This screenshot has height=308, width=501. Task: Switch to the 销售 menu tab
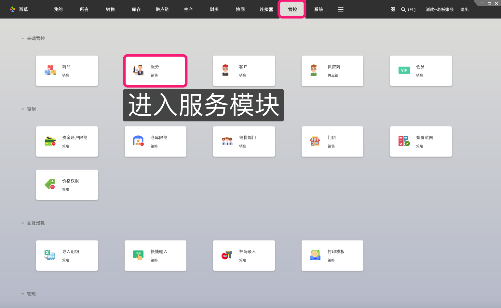[110, 9]
